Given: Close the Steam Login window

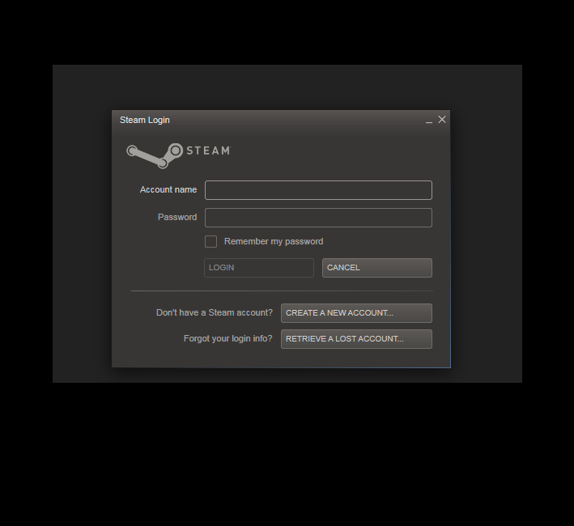Looking at the screenshot, I should (442, 120).
